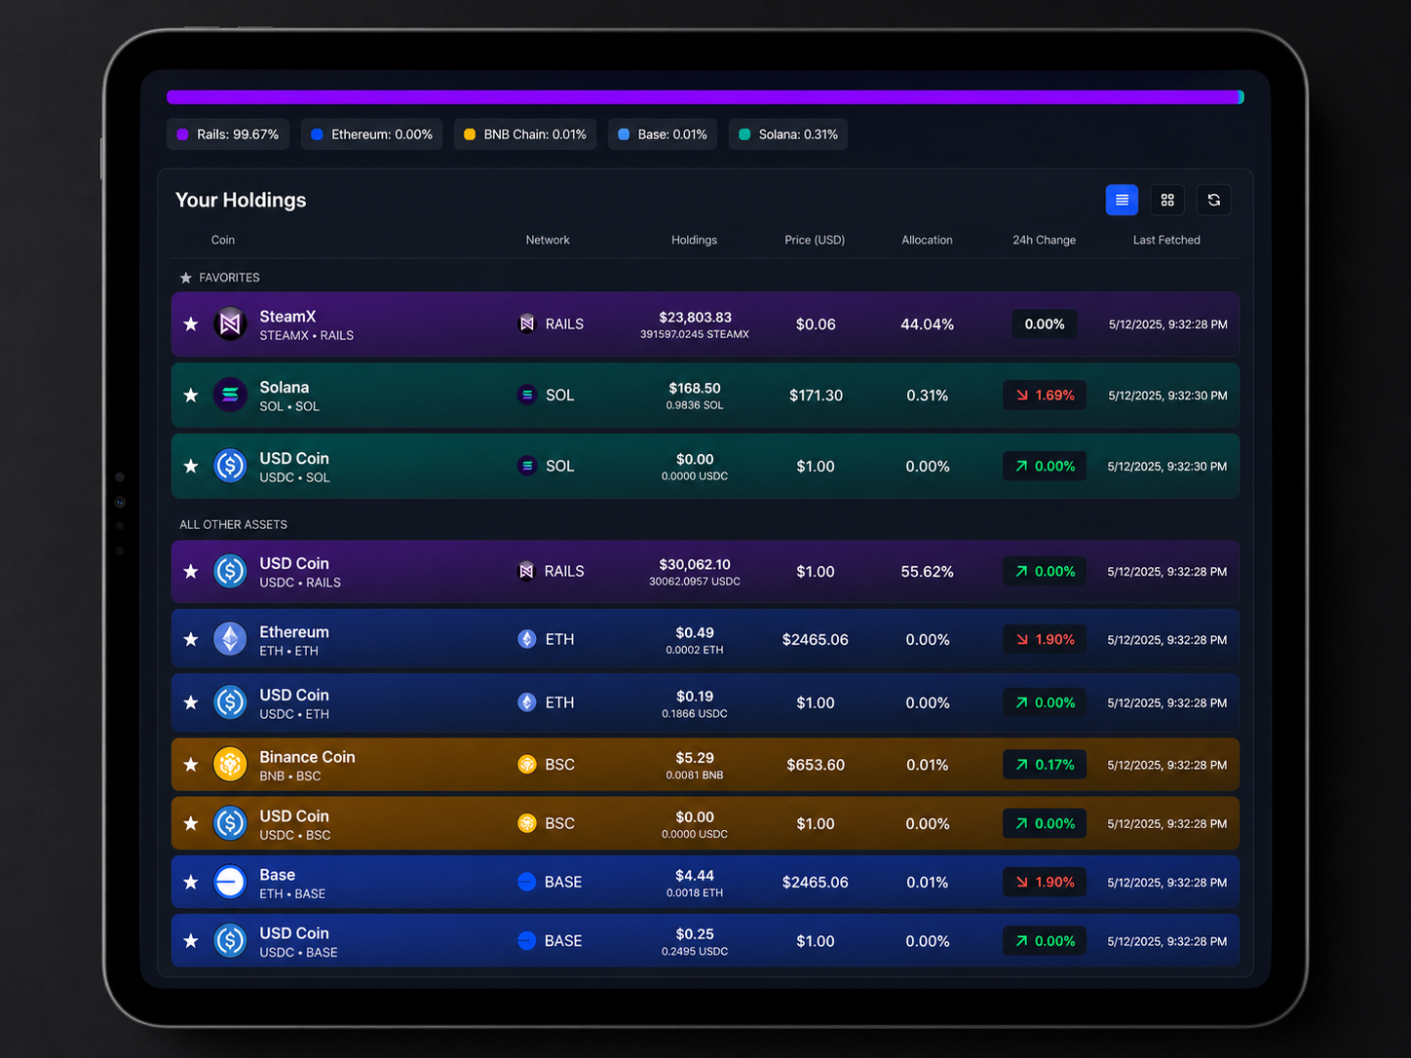This screenshot has width=1411, height=1058.
Task: Sort by the Holdings column header
Action: point(694,240)
